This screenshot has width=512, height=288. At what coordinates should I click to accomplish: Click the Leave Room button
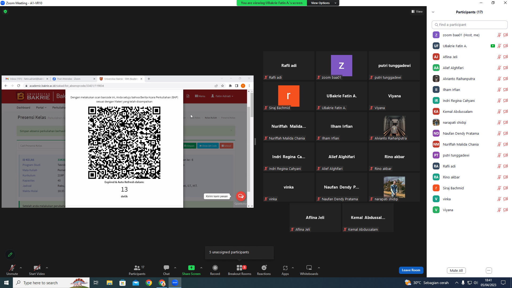411,270
